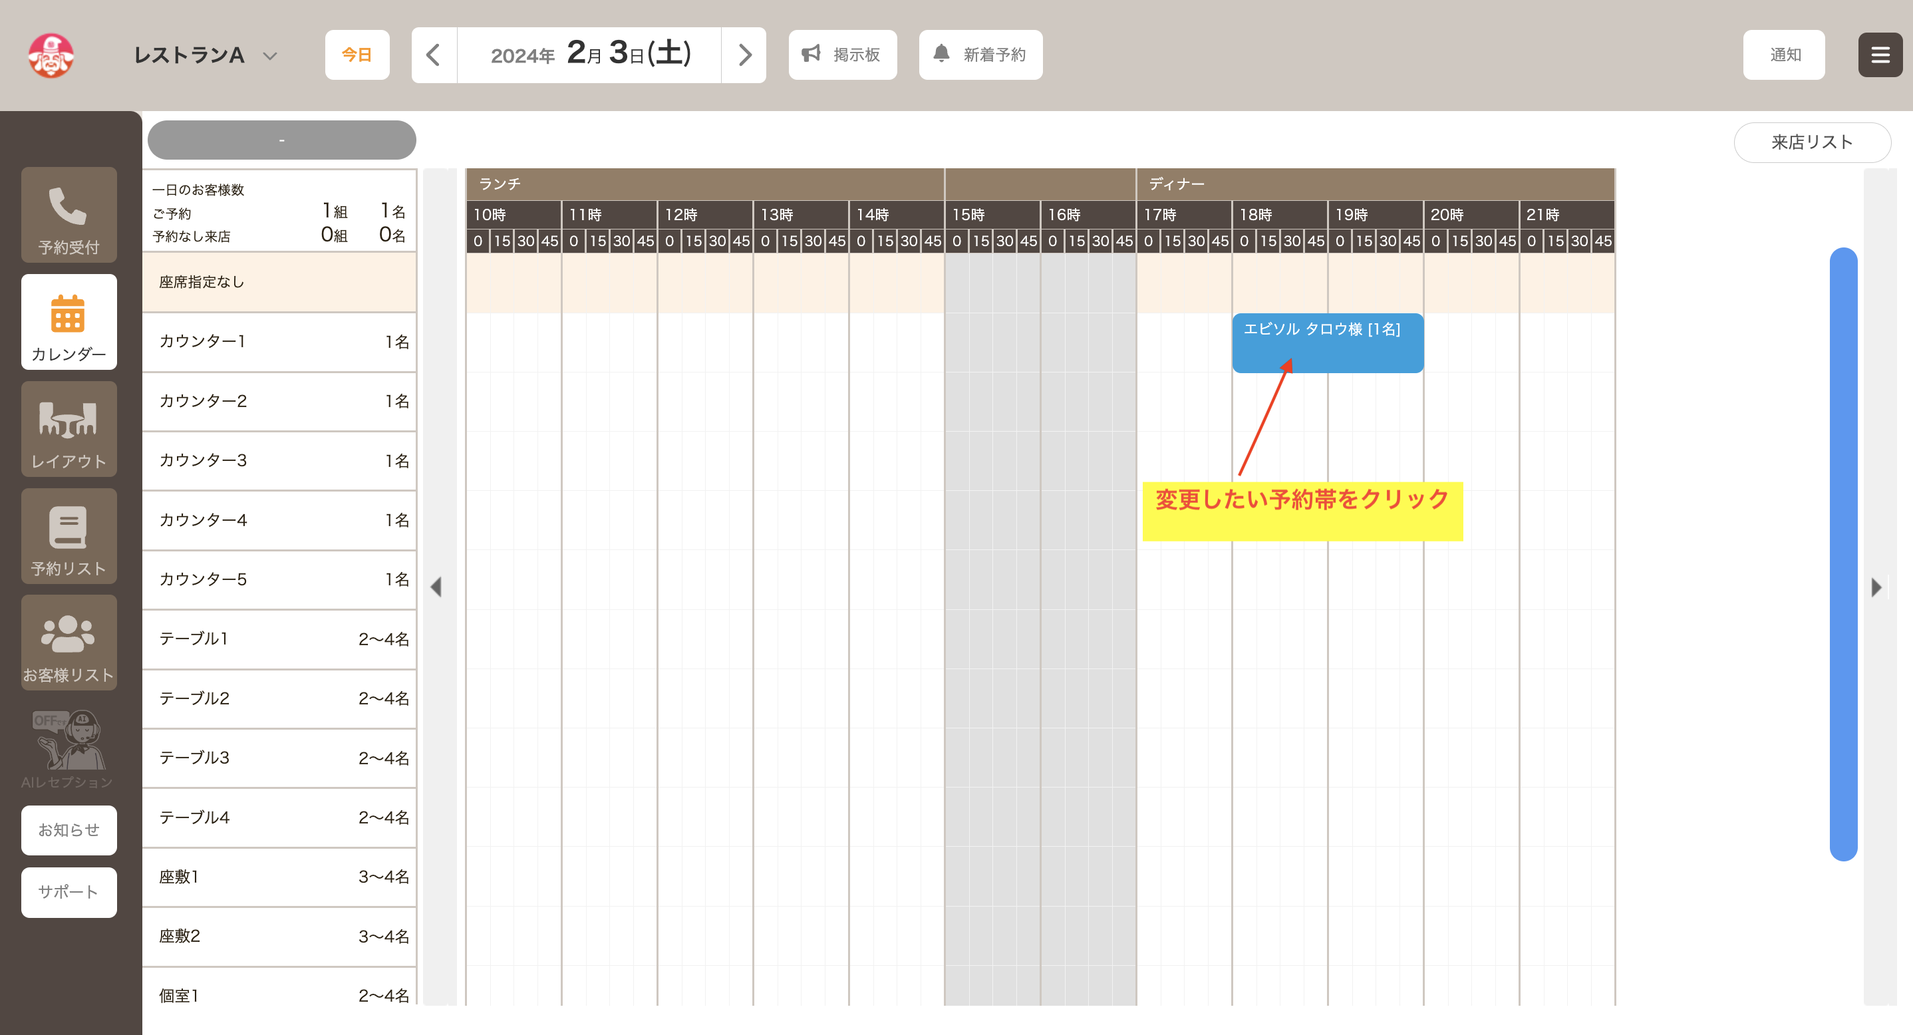Click the 17時 hour header
The image size is (1913, 1035).
pos(1185,215)
